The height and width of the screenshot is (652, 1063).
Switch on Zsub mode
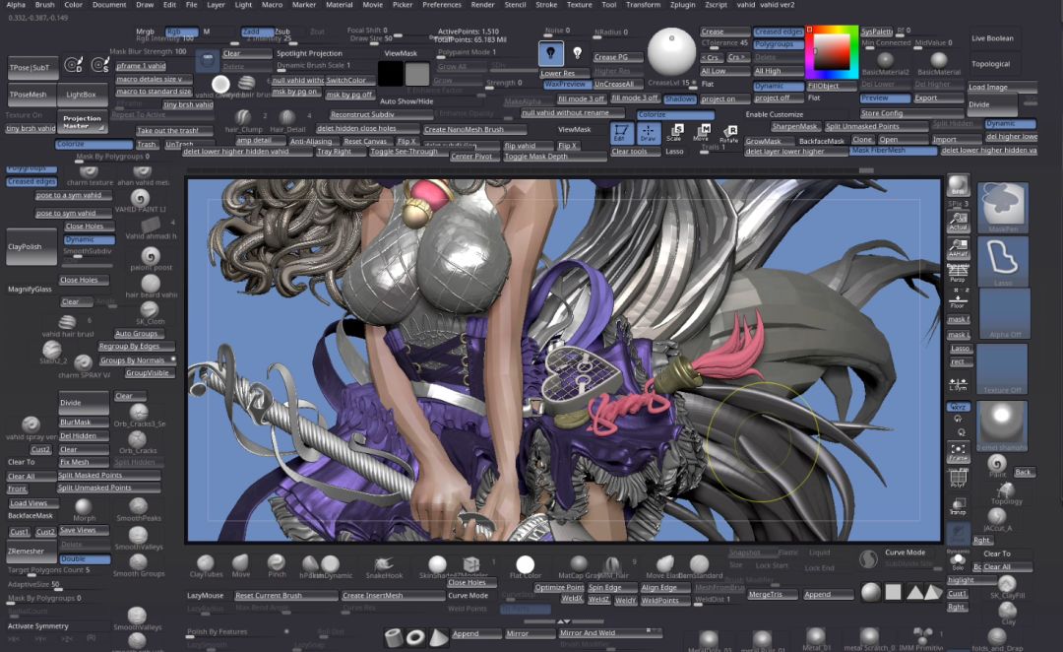282,32
